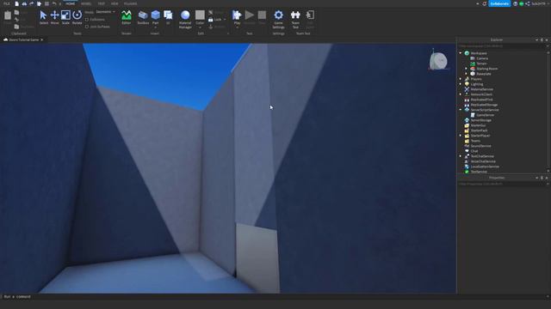The image size is (551, 309).
Task: Select ReplicatedStorage in Explorer
Action: (x=484, y=105)
